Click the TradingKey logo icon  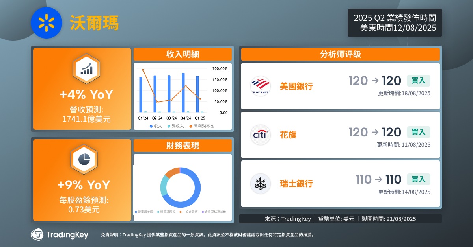pyautogui.click(x=37, y=234)
